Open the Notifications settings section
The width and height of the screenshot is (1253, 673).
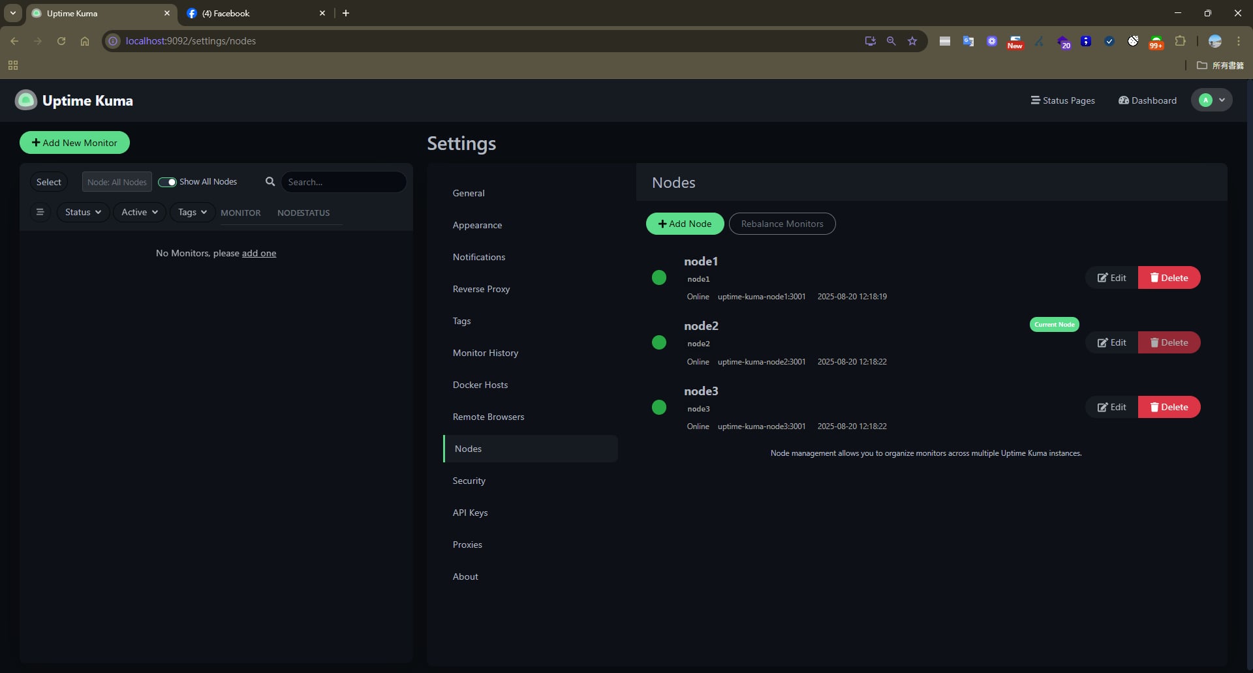click(x=479, y=257)
